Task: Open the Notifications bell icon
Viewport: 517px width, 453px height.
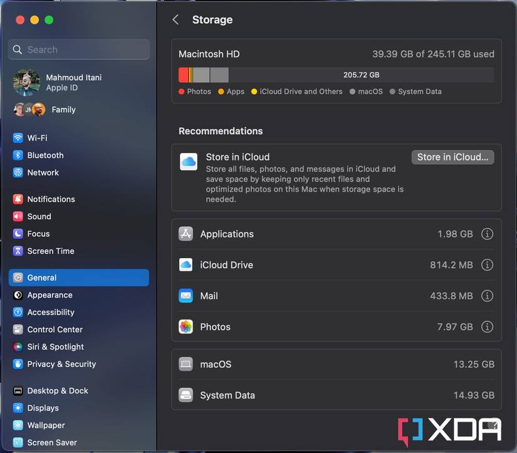Action: click(x=18, y=199)
